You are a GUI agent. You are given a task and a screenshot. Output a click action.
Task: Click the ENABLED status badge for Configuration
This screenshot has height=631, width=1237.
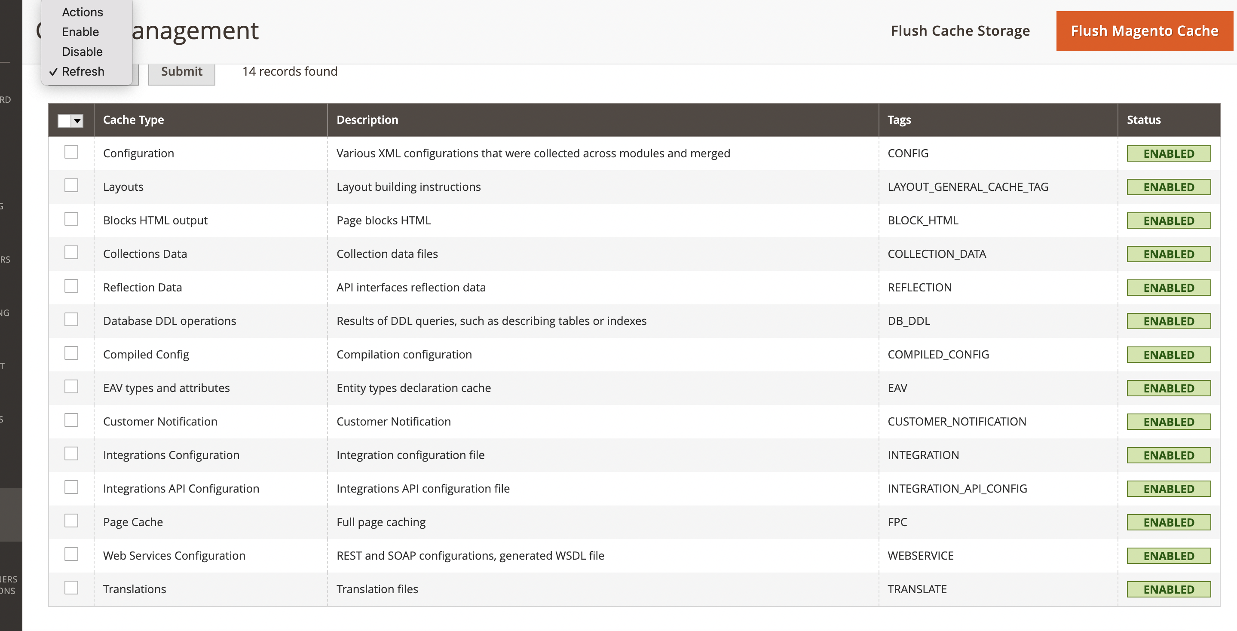coord(1169,153)
